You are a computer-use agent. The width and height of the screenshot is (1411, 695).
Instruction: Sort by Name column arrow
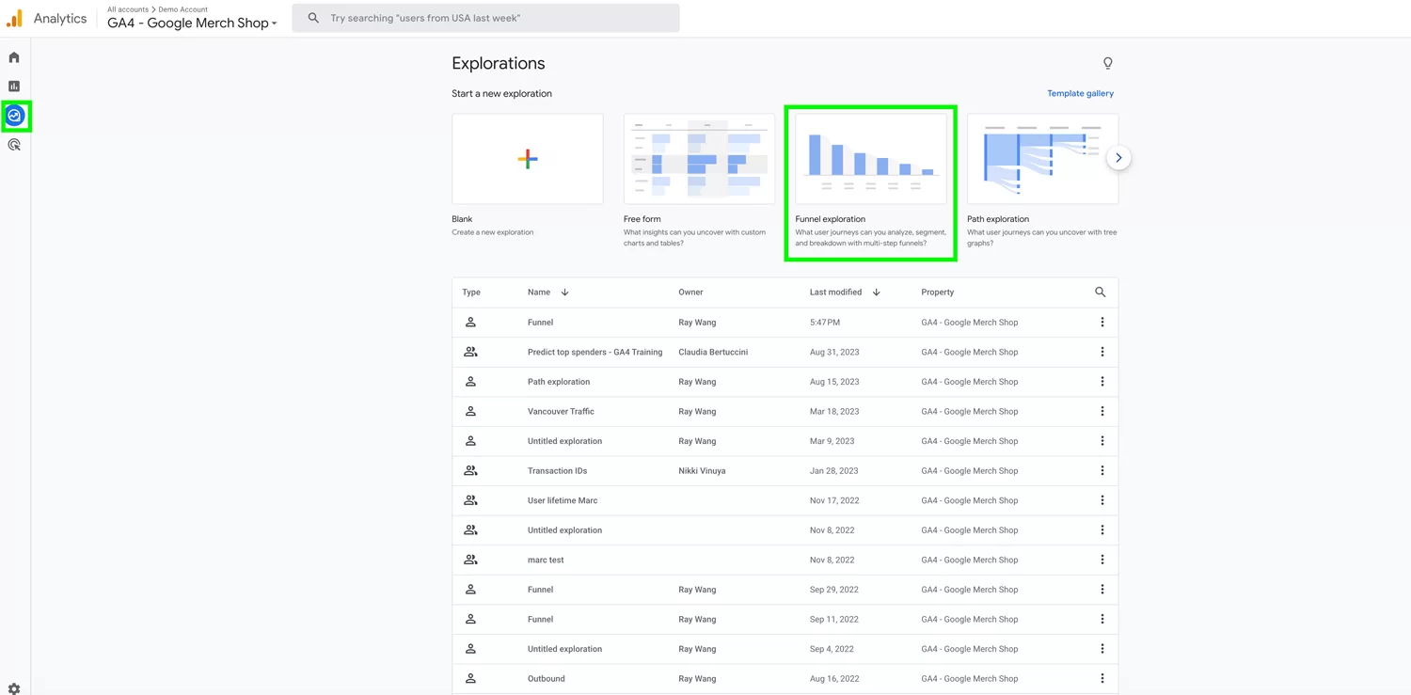click(x=564, y=292)
